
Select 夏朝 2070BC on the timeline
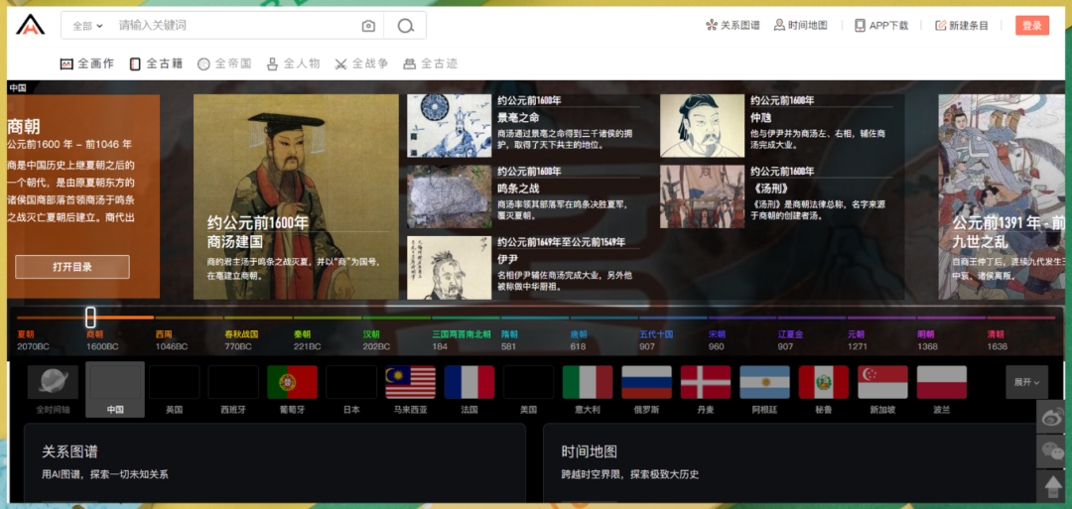pyautogui.click(x=33, y=340)
